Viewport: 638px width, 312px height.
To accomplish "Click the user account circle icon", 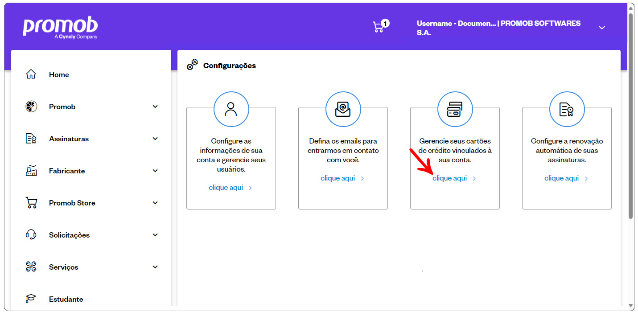I will (x=231, y=109).
